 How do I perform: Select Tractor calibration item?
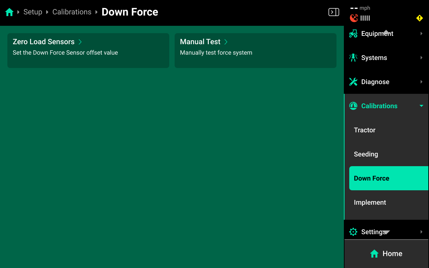pos(365,130)
